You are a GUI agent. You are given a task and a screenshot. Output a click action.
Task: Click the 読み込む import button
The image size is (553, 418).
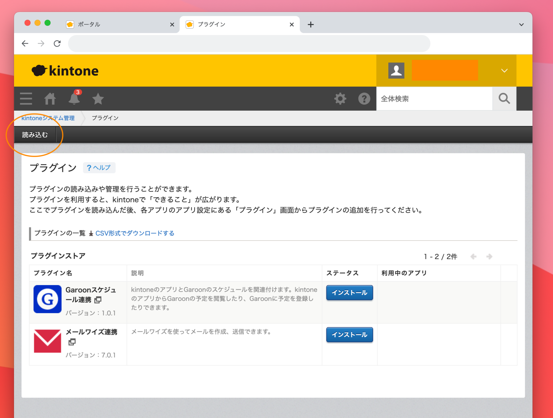(x=35, y=134)
